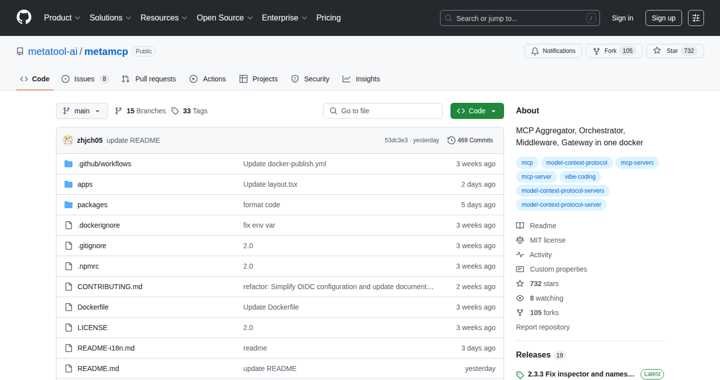
Task: Click the Custom properties icon
Action: point(520,269)
